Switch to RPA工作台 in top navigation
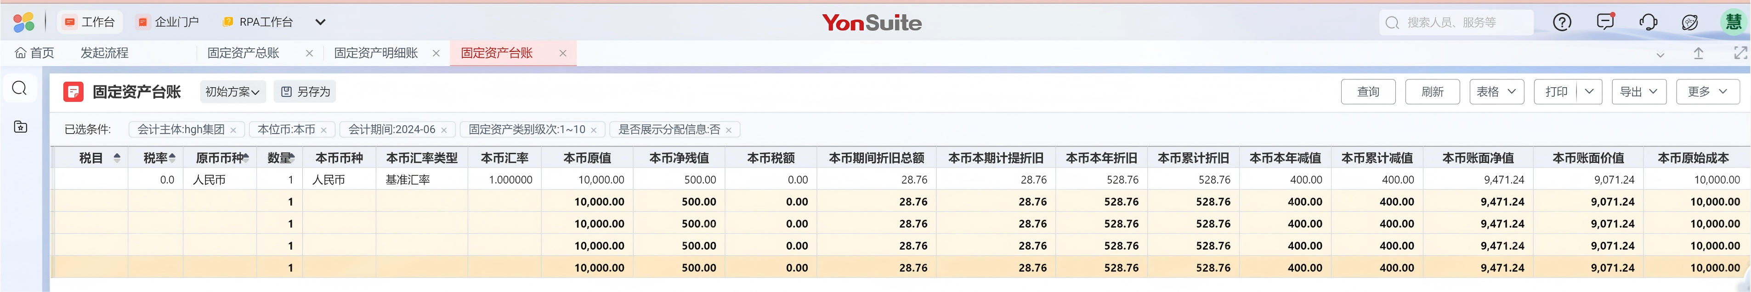Viewport: 1751px width, 292px height. (258, 22)
